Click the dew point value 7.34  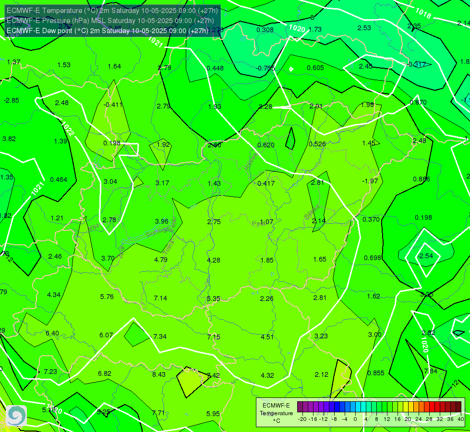(x=160, y=336)
